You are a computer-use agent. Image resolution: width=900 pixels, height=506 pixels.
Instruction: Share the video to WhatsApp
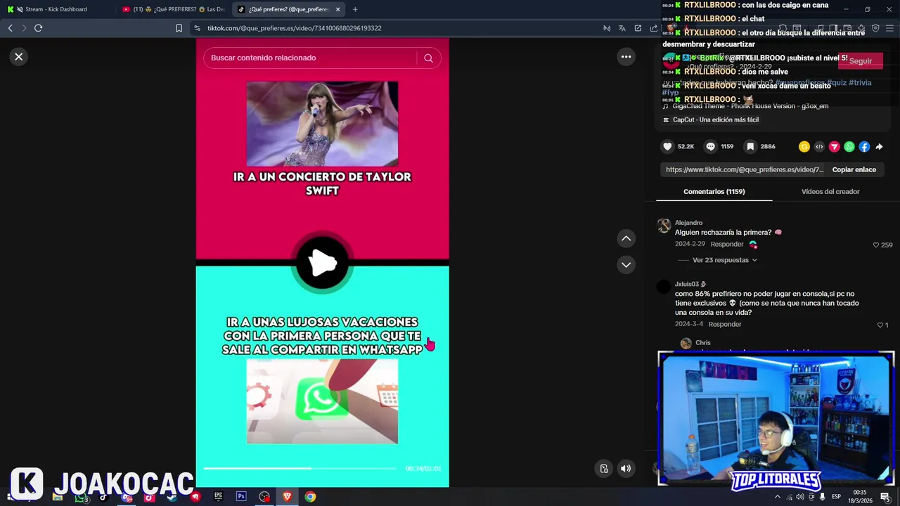pyautogui.click(x=849, y=147)
